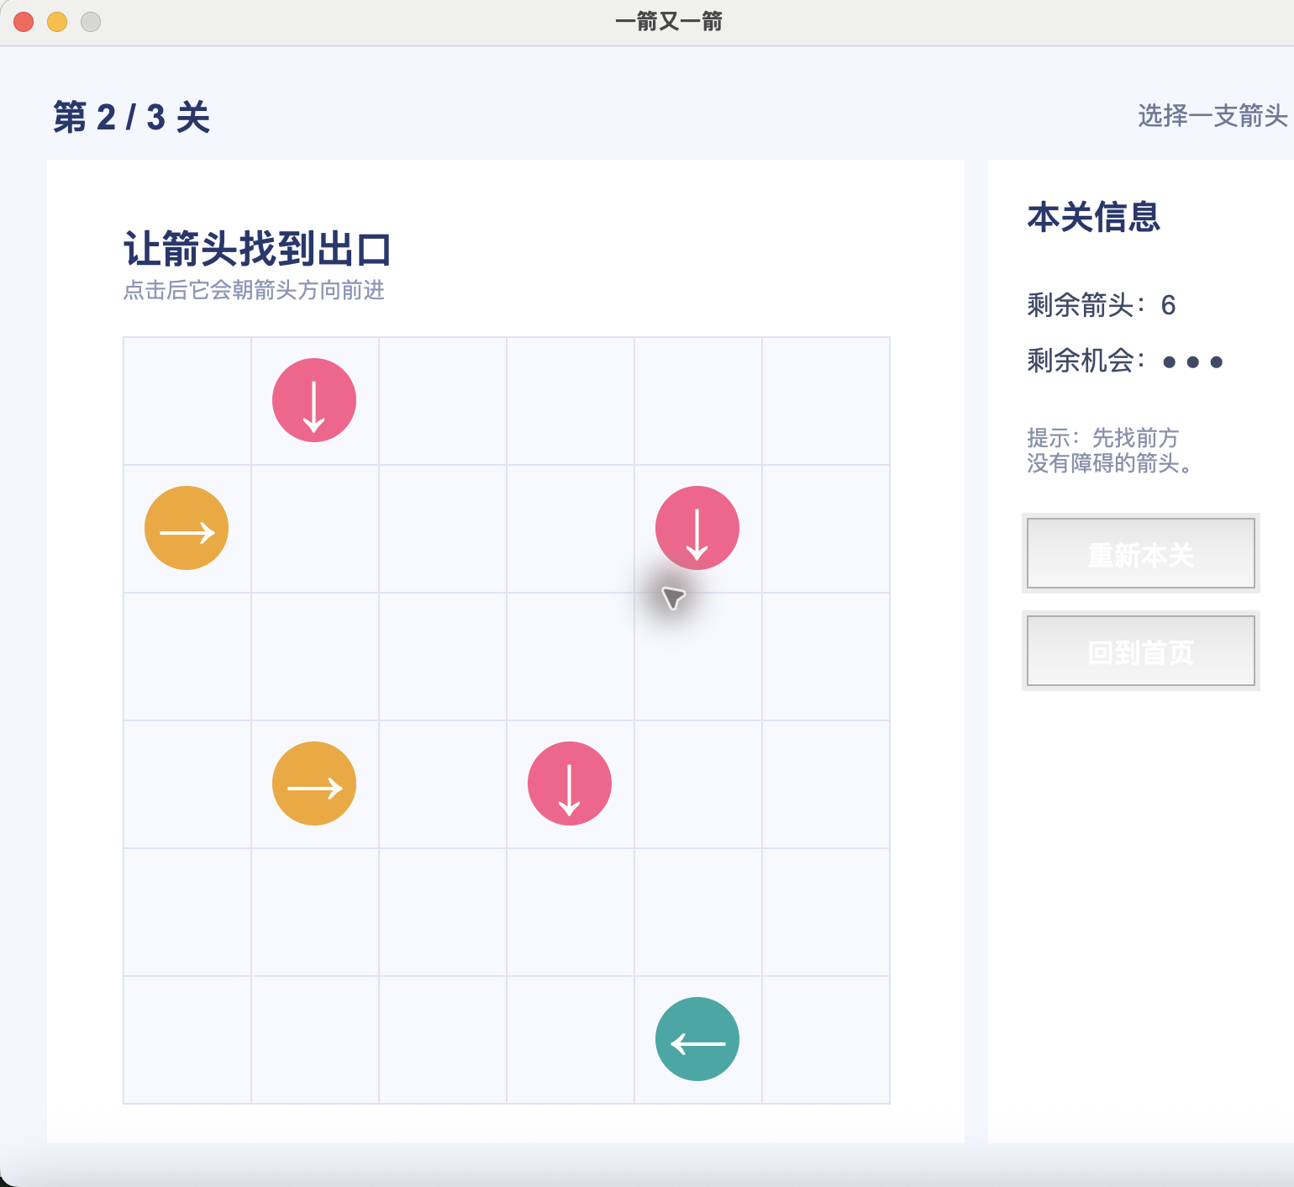Click the 剩余机会 label
The width and height of the screenshot is (1294, 1187).
pos(1086,361)
